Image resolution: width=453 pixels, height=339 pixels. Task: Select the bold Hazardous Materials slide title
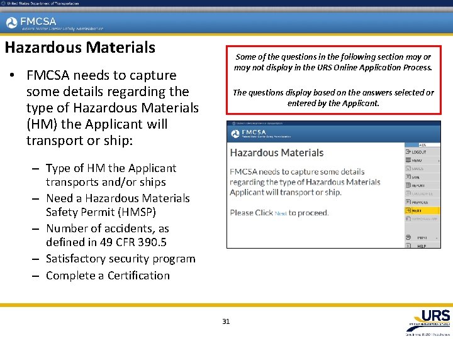pos(80,48)
